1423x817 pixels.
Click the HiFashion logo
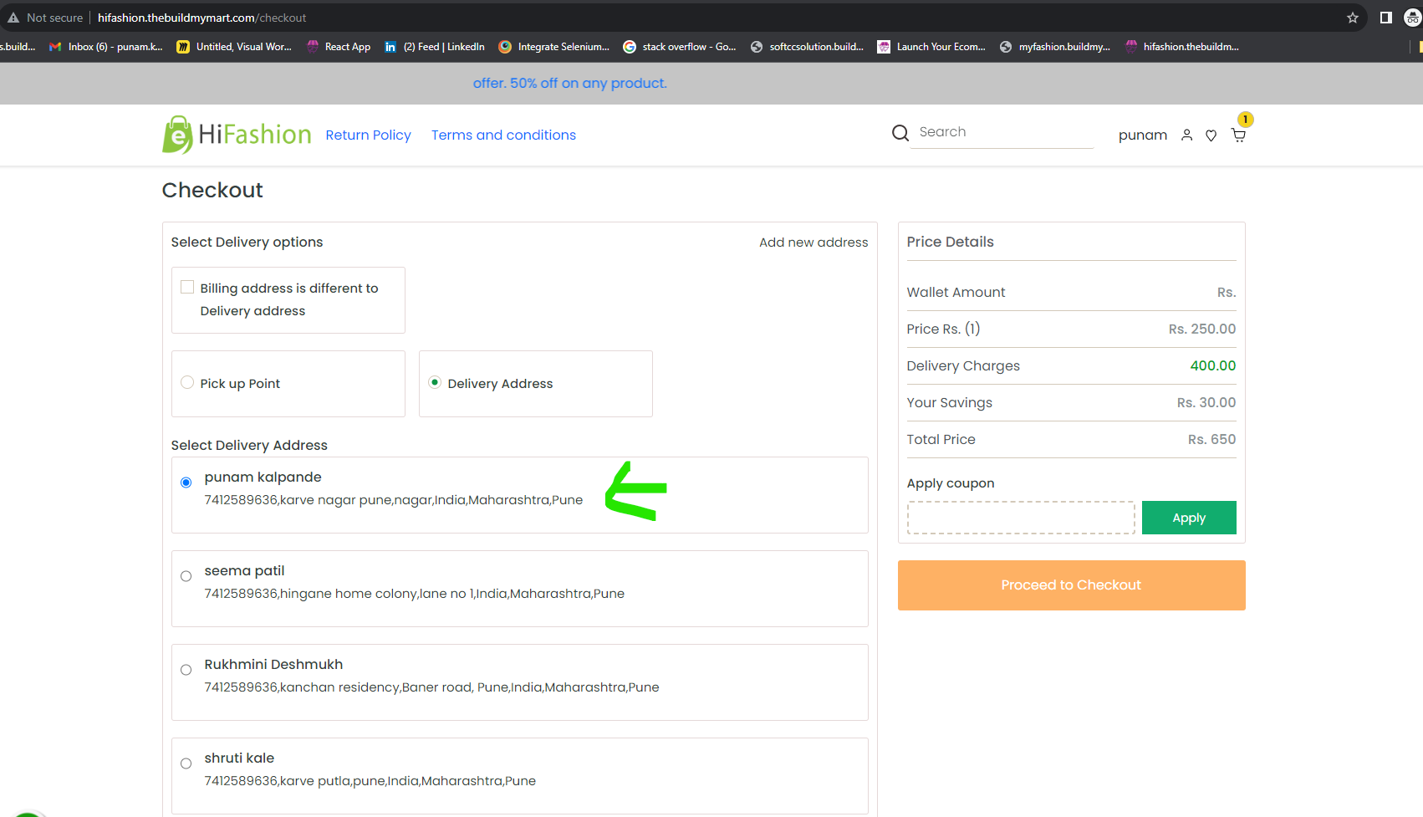(237, 135)
